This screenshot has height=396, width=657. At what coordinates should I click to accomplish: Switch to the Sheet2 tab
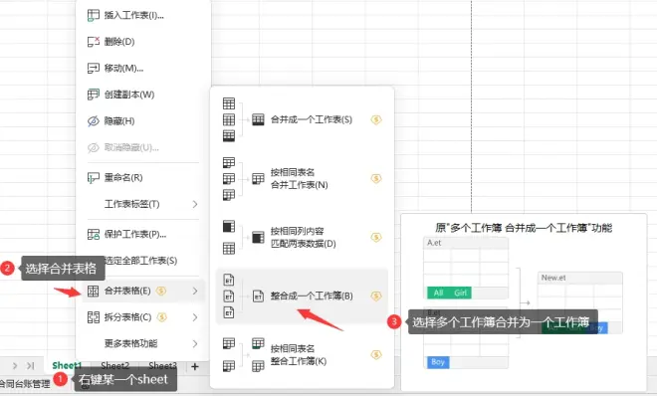pyautogui.click(x=115, y=366)
